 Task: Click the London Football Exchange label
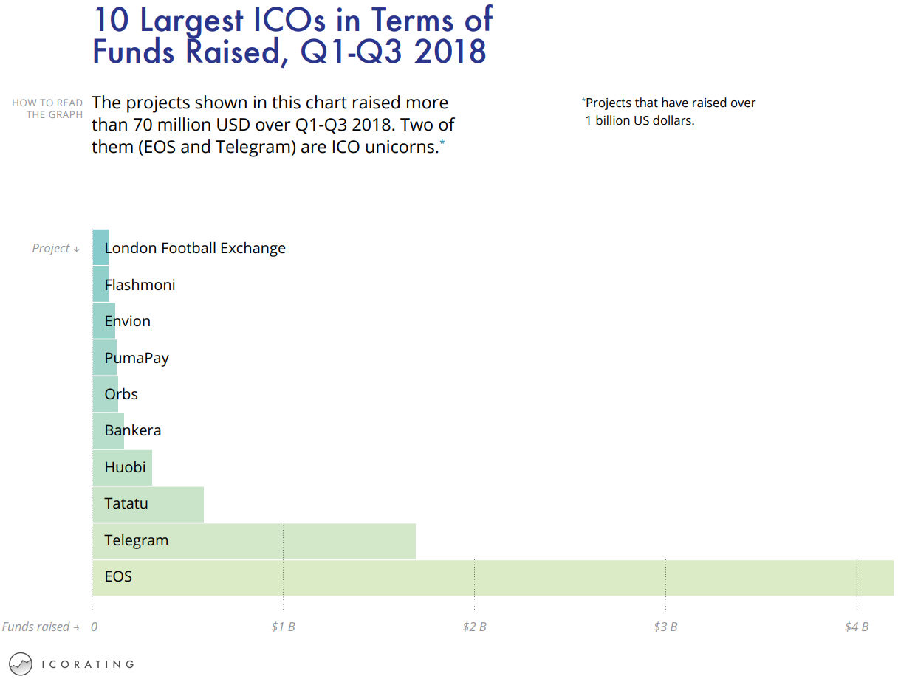point(195,248)
